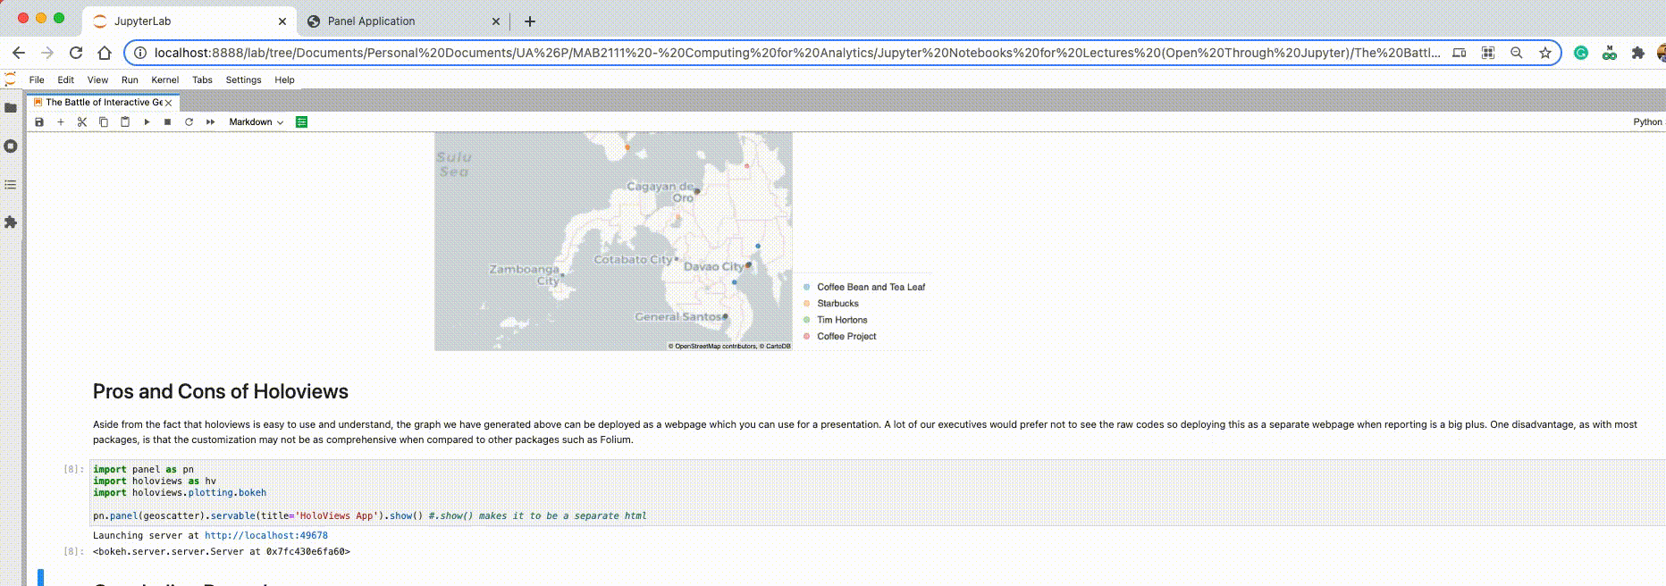Insert a new cell below with plus icon

(x=61, y=122)
